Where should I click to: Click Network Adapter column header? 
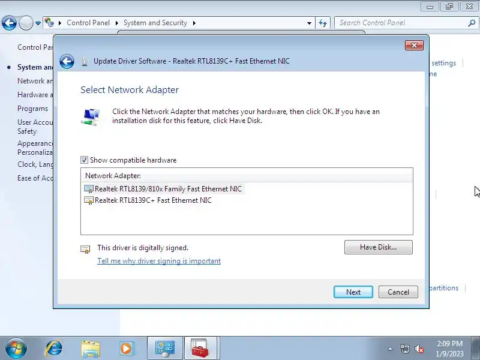(x=247, y=176)
